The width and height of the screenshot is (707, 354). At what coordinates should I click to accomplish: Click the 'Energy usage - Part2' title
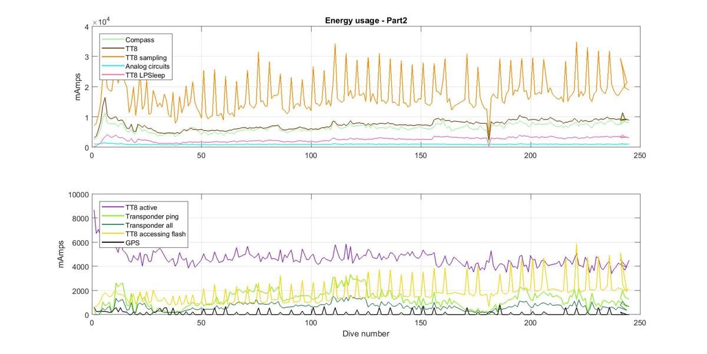(365, 21)
